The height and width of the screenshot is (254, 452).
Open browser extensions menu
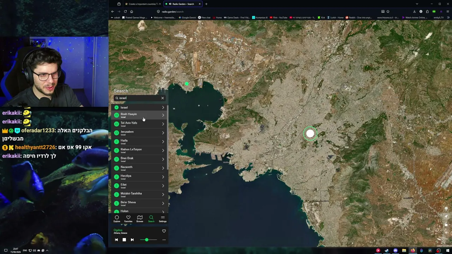427,11
